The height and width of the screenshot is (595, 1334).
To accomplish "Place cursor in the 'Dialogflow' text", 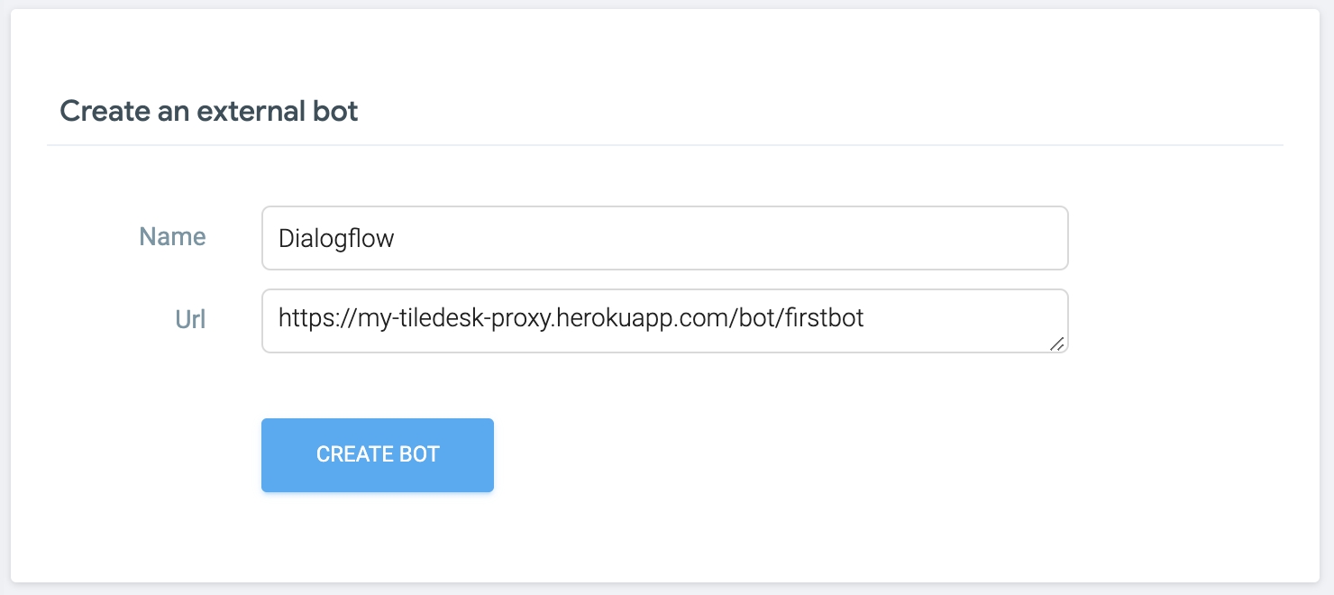I will tap(336, 239).
